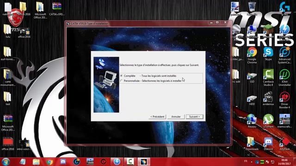Open the lulu folder
This screenshot has height=166, width=296.
tap(7, 31)
